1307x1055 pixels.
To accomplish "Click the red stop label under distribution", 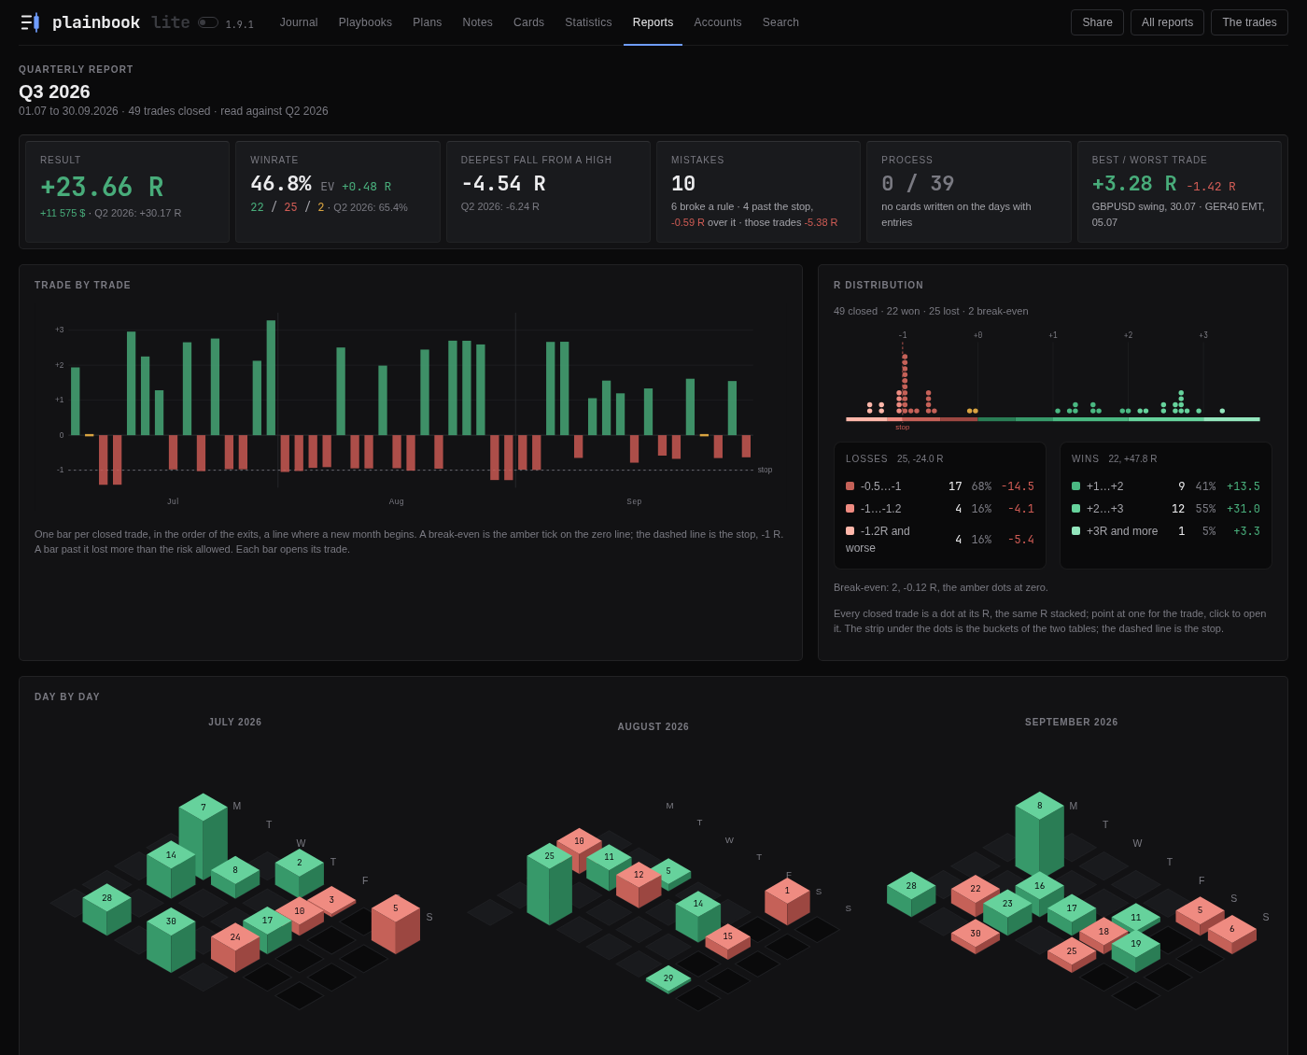I will click(903, 428).
